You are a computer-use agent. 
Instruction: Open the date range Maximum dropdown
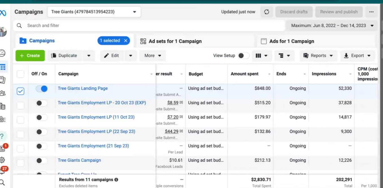click(332, 26)
